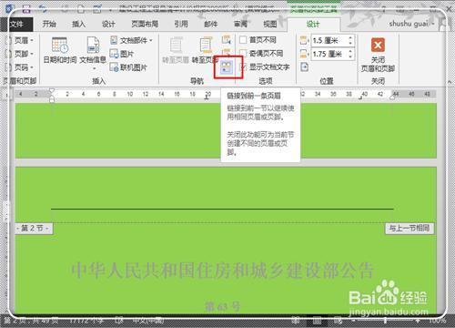Viewport: 455px width, 328px height.
Task: Open the shushu guai account menu
Action: [x=411, y=24]
